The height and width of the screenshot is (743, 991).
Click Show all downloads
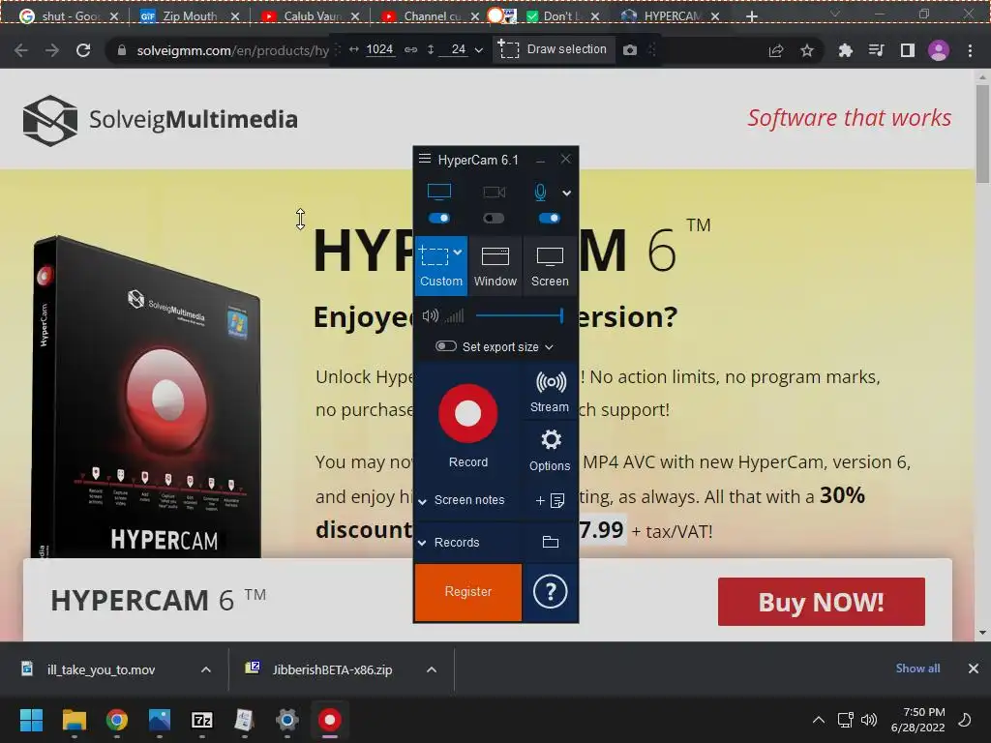tap(917, 669)
